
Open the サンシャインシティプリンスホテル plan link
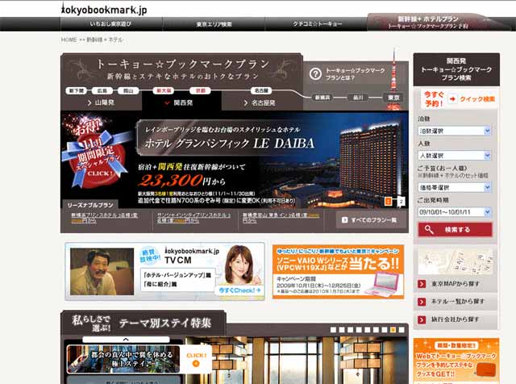pyautogui.click(x=193, y=218)
